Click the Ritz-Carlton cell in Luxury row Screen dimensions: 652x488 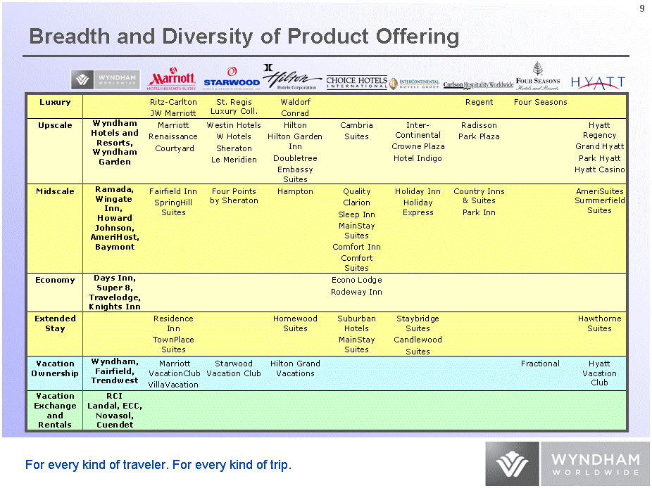point(173,102)
